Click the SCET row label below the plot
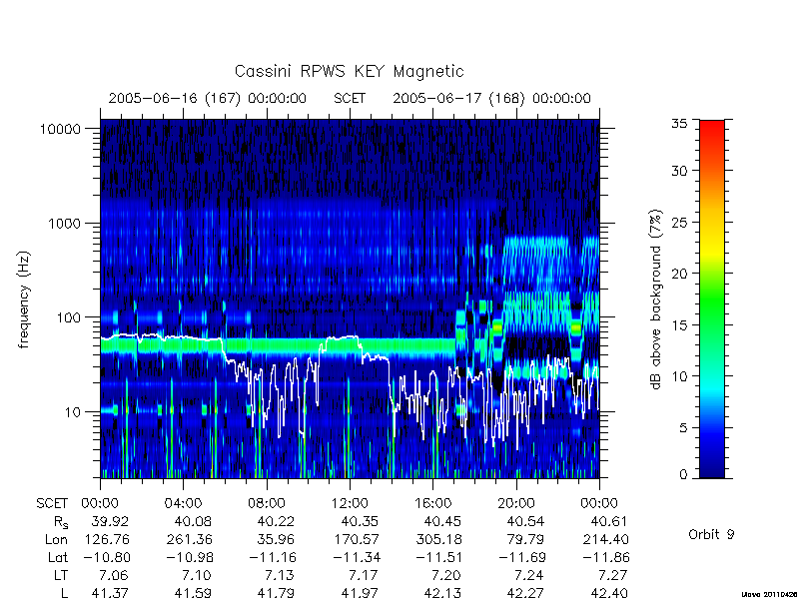This screenshot has height=599, width=799. [52, 504]
